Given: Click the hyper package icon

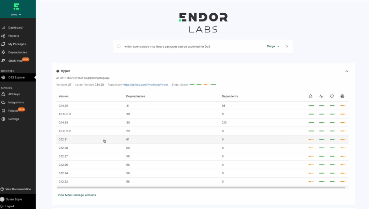Looking at the screenshot, I should (58, 71).
